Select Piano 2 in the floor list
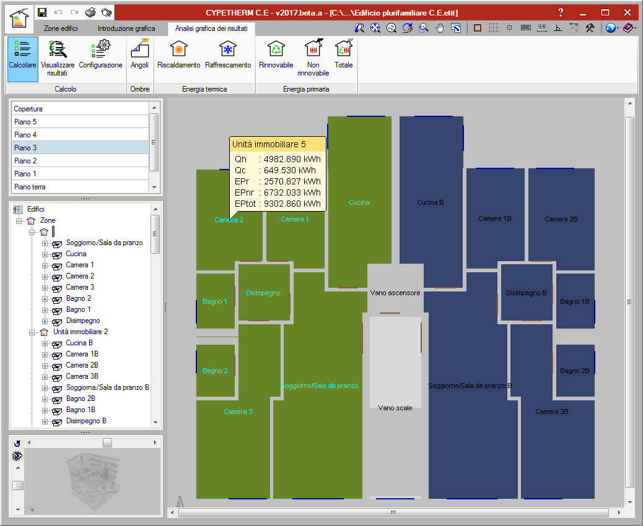The image size is (643, 526). (81, 161)
